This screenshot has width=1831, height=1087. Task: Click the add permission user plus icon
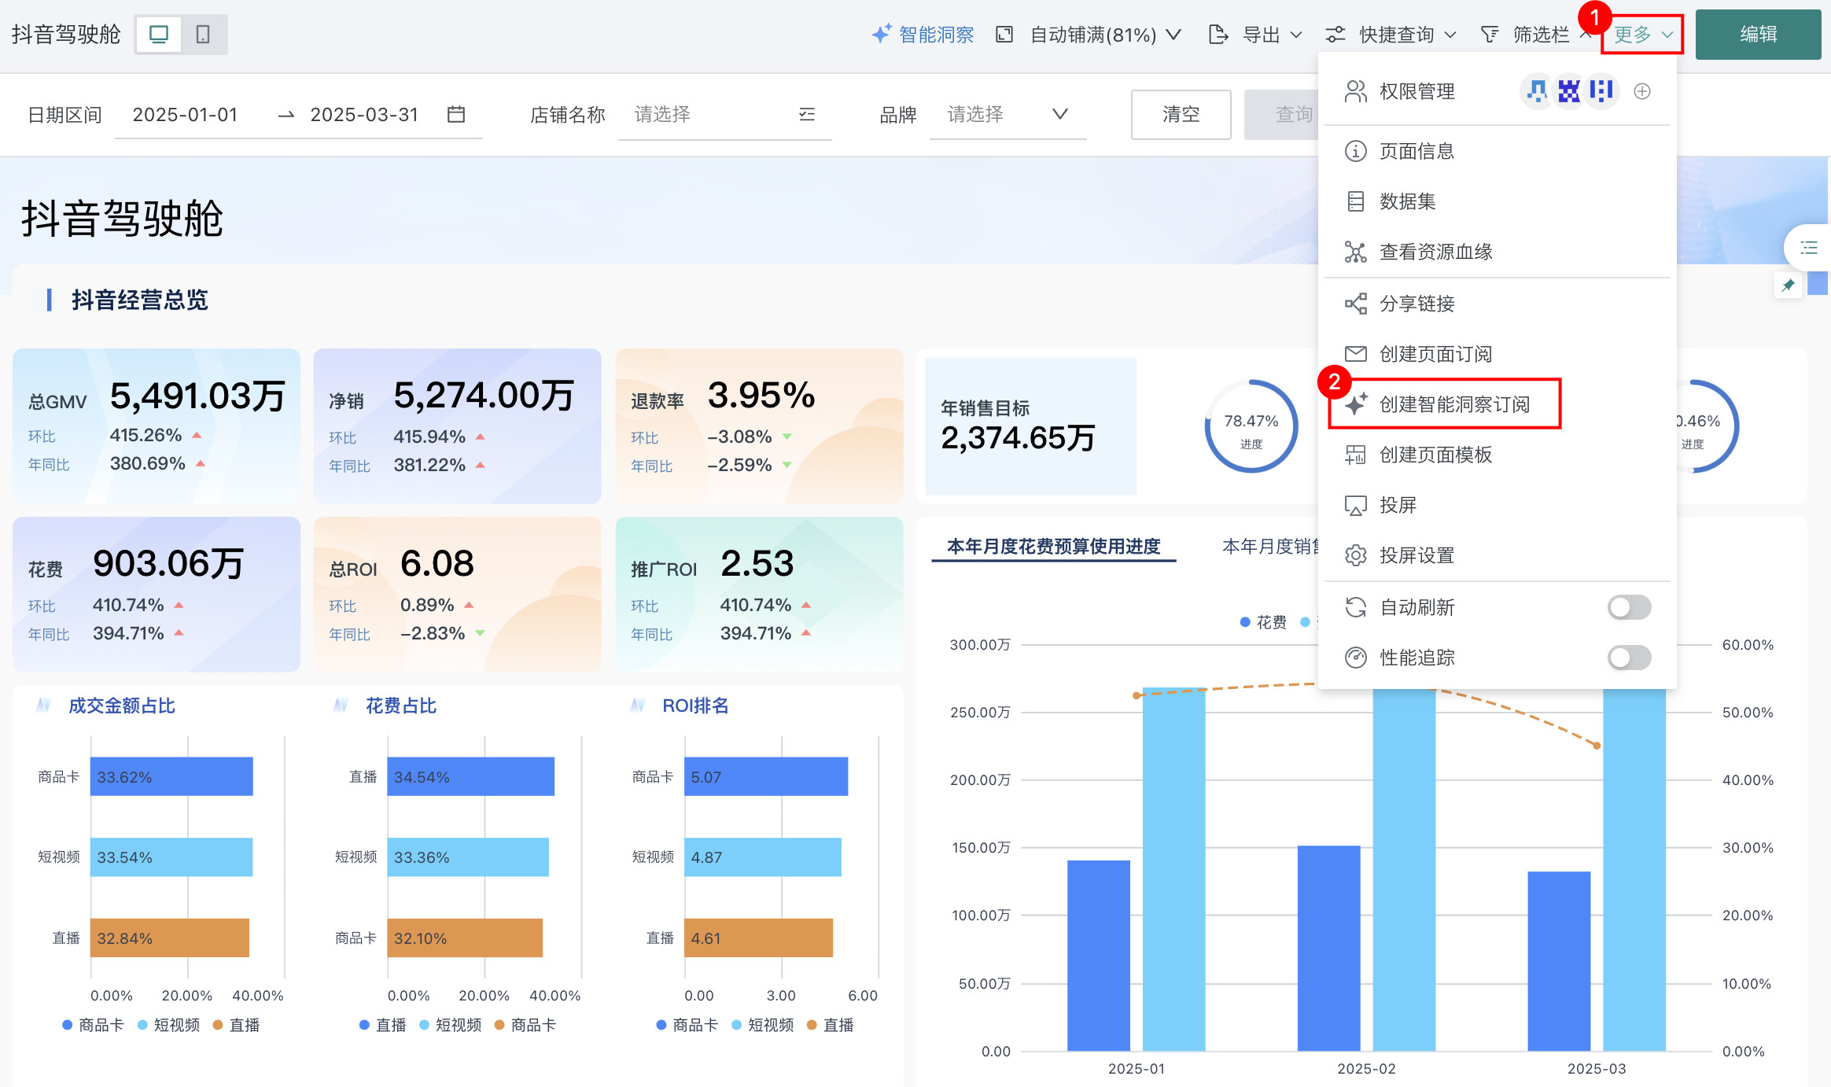(x=1642, y=91)
